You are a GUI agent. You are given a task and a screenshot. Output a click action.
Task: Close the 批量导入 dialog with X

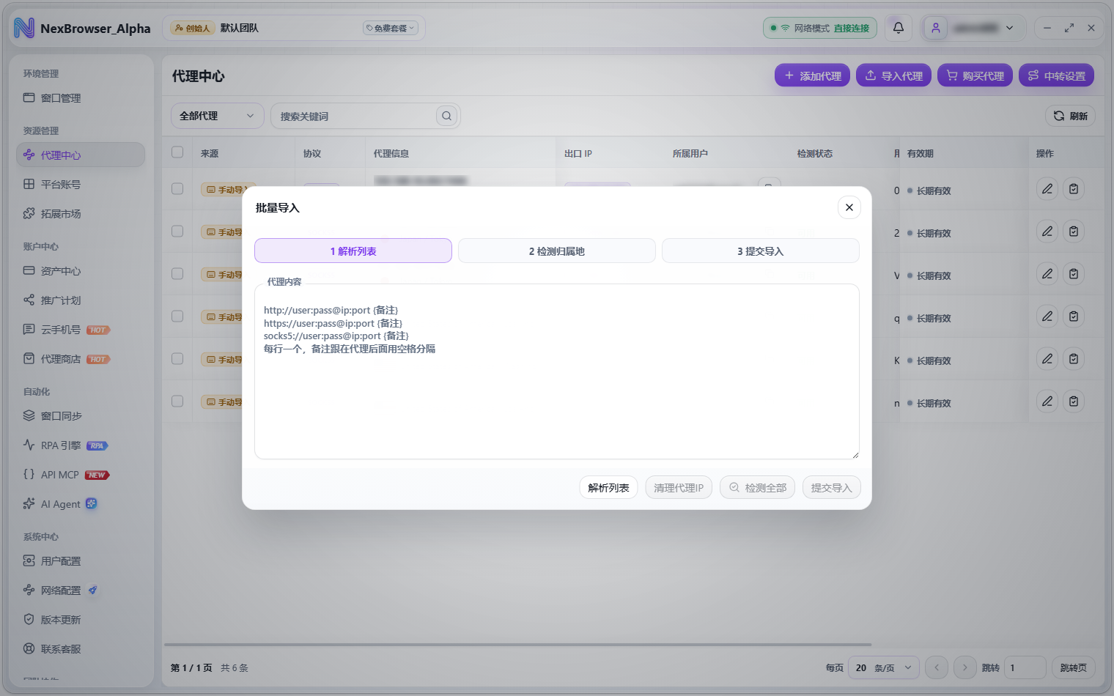[x=849, y=207]
